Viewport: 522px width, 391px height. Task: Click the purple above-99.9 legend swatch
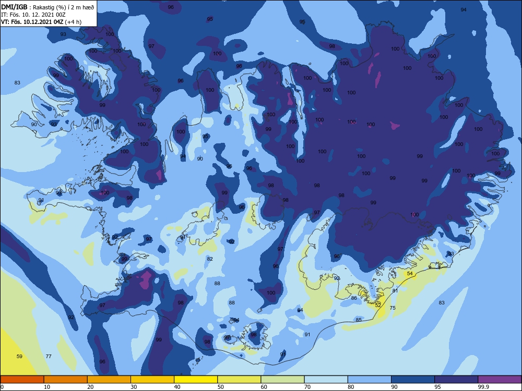point(500,380)
